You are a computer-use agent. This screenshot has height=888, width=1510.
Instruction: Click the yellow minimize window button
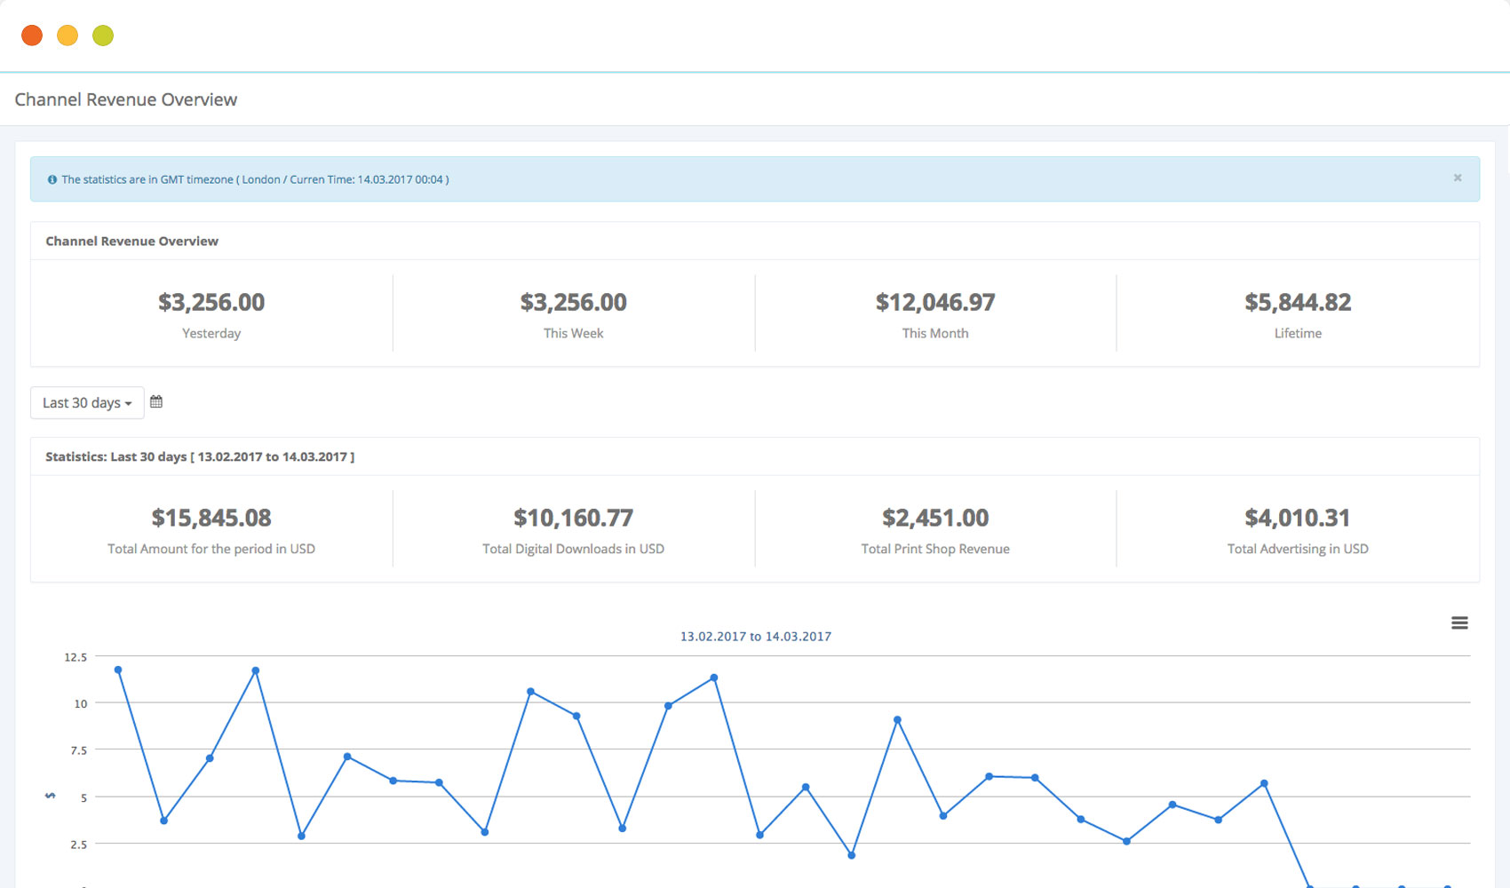(68, 36)
